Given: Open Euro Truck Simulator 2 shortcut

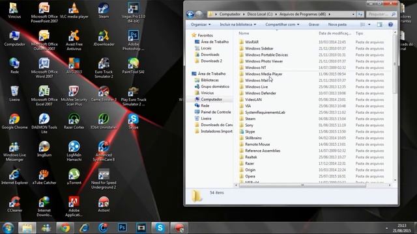Looking at the screenshot, I should [104, 68].
